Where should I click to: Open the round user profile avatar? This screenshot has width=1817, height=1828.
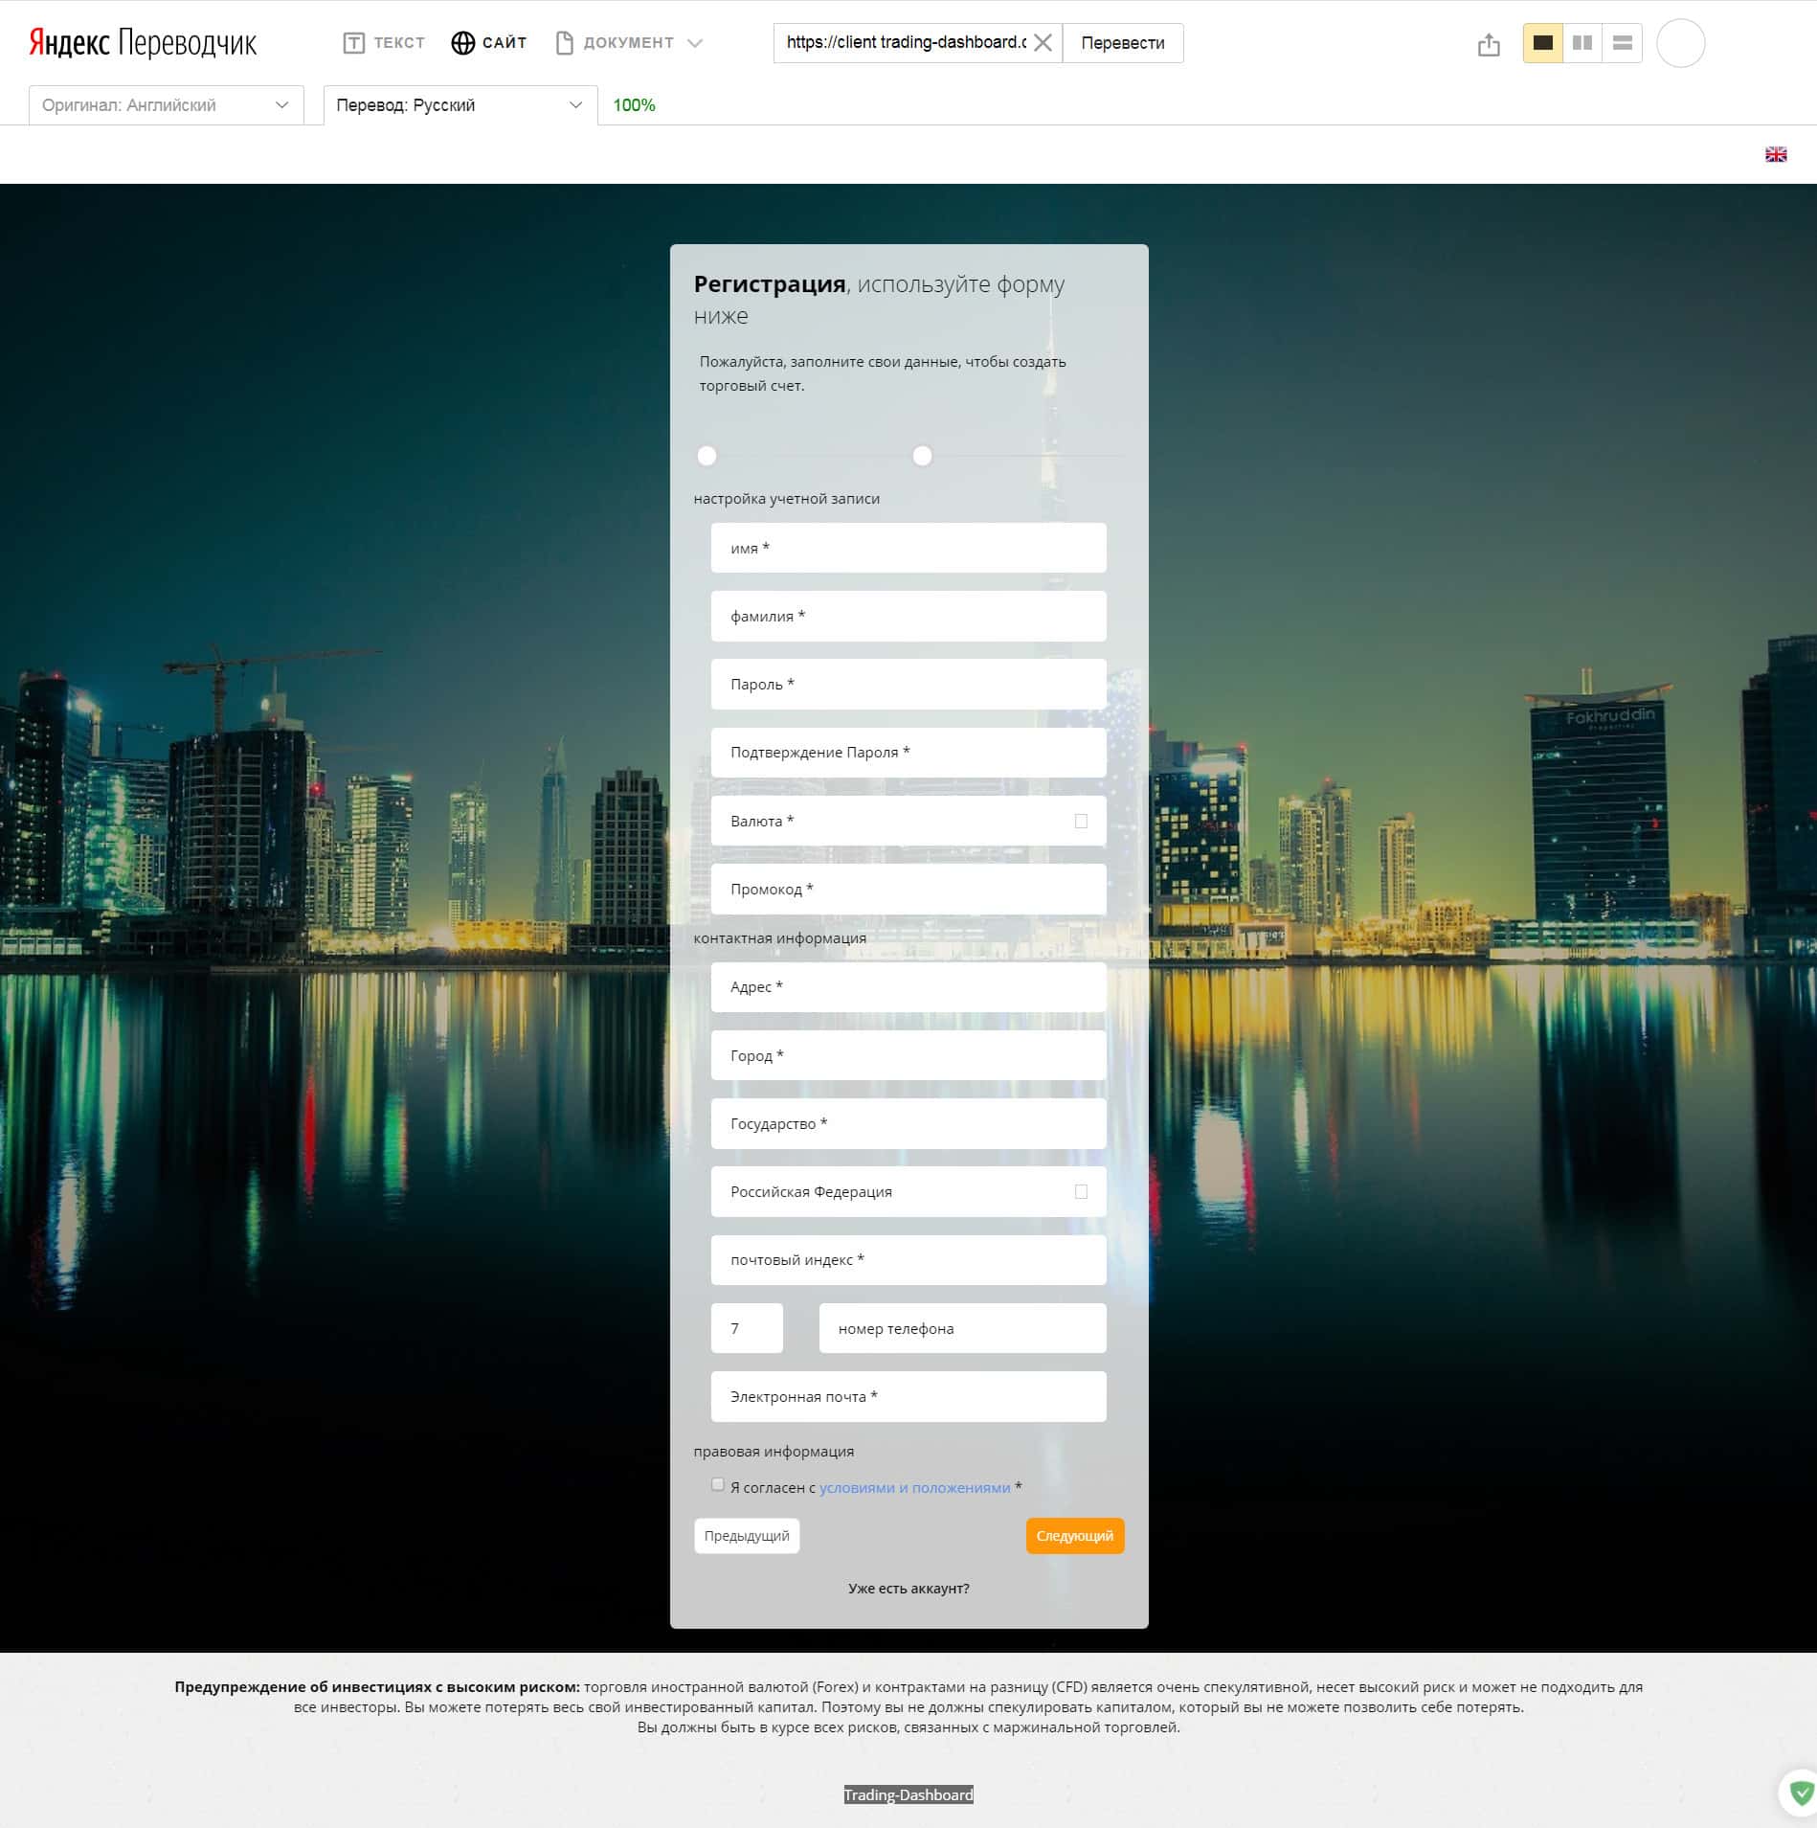tap(1680, 43)
